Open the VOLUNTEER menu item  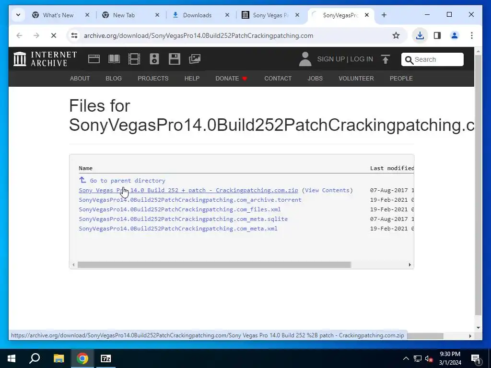click(x=356, y=78)
